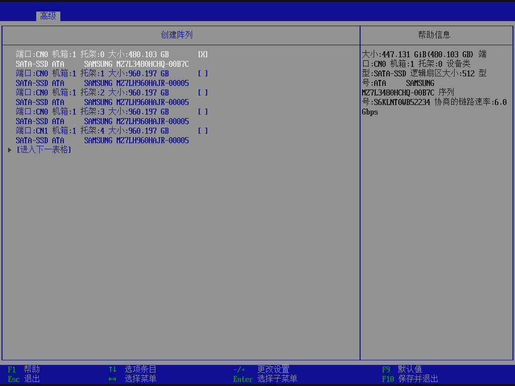Select the MZ7L3480HCHQ-00B7C model line in the drive list
The height and width of the screenshot is (386, 515).
click(102, 64)
